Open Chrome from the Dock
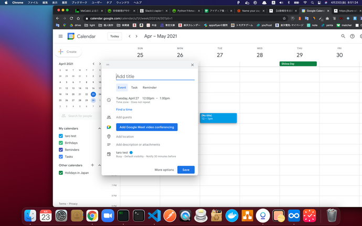Screen dimensions: 362x226 click(92, 216)
